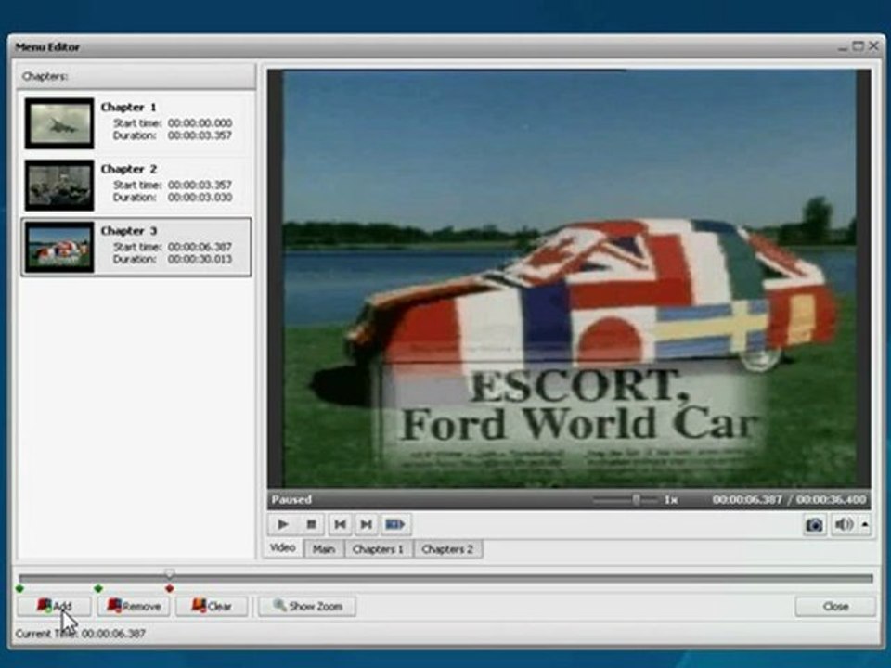Click the Current Time readout
Viewport: 891px width, 668px height.
tap(80, 634)
